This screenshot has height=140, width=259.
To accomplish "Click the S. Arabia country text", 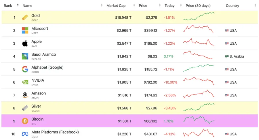I will (237, 56).
